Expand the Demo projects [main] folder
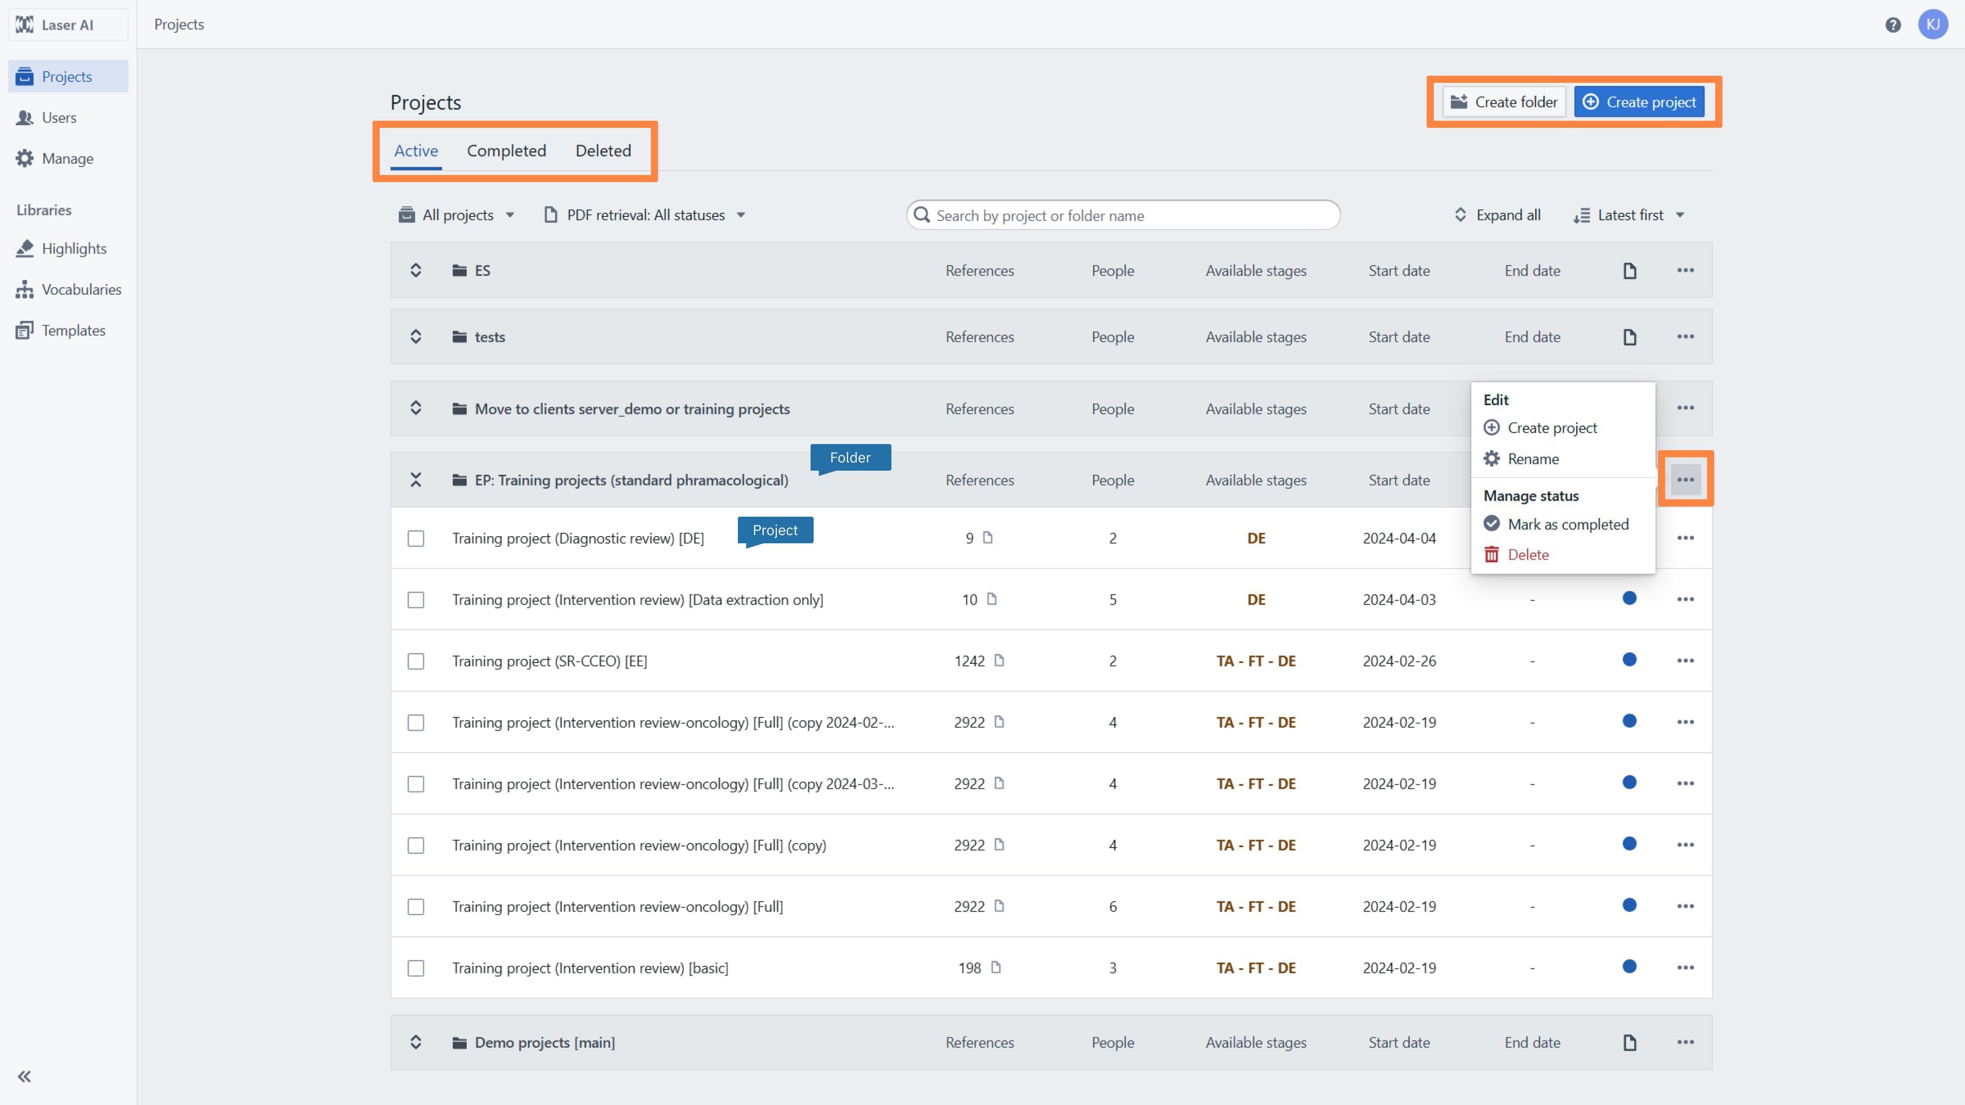 [x=416, y=1042]
